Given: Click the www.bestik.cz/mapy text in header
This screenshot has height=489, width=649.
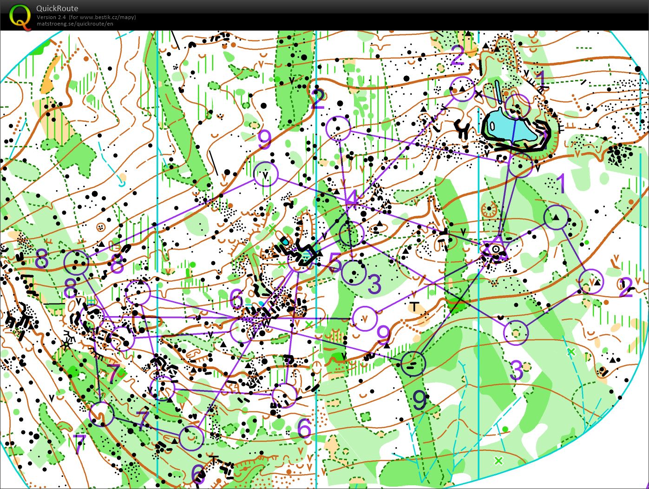Looking at the screenshot, I should coord(105,17).
